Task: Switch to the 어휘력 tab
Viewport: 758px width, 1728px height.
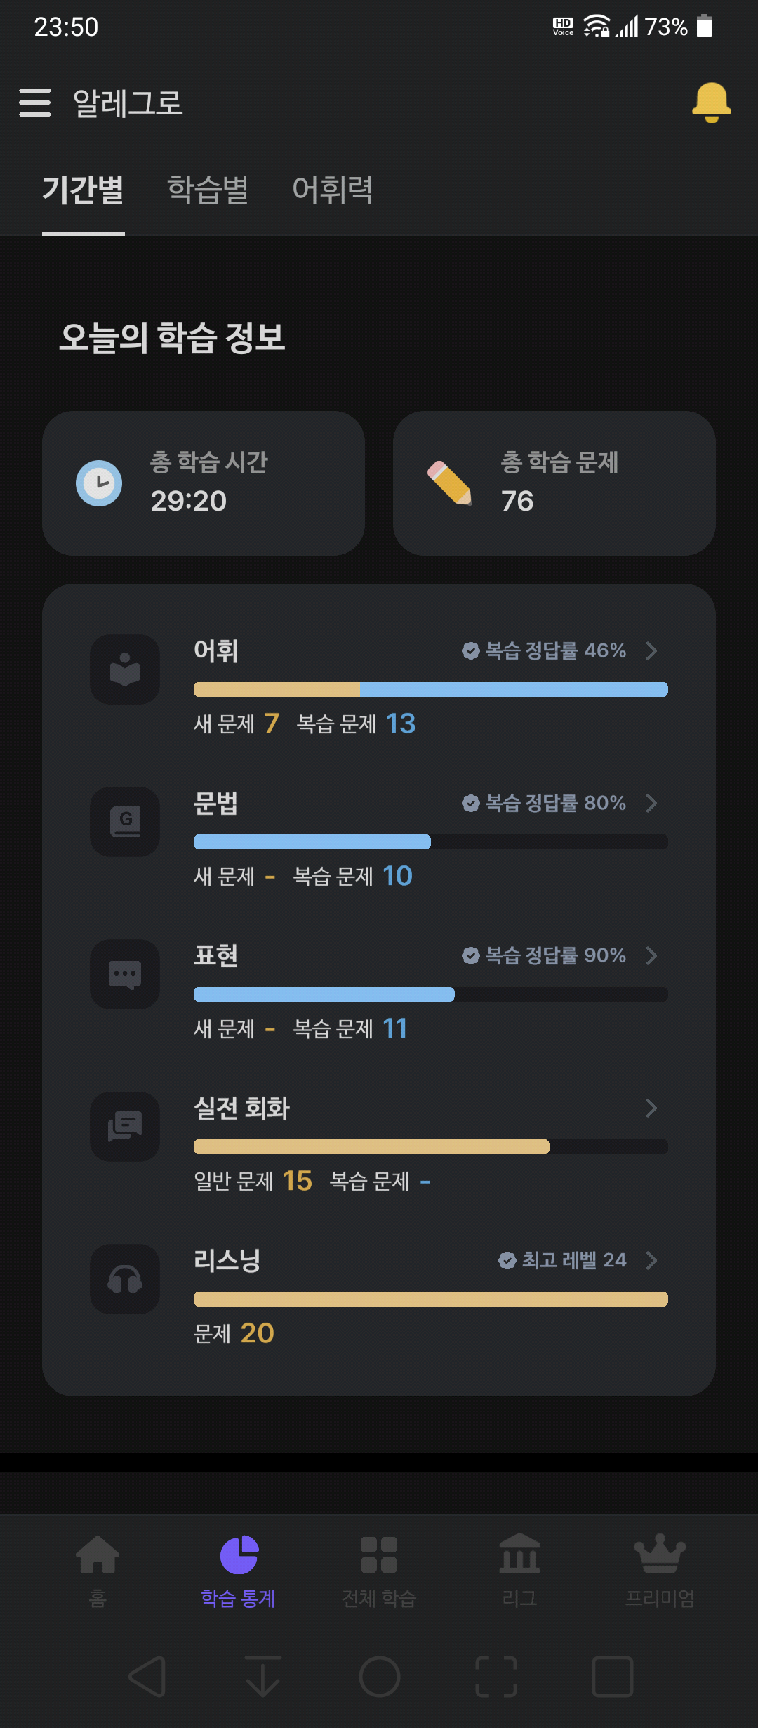Action: click(x=333, y=190)
